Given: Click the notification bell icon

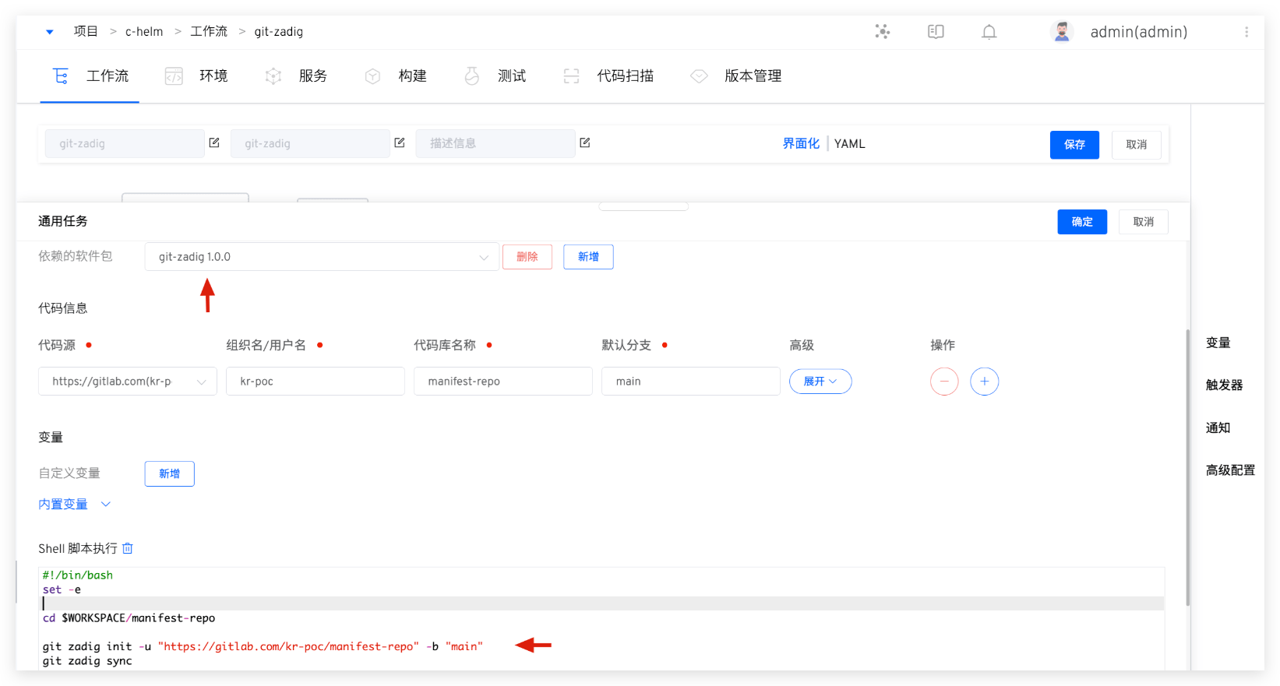Looking at the screenshot, I should point(989,32).
